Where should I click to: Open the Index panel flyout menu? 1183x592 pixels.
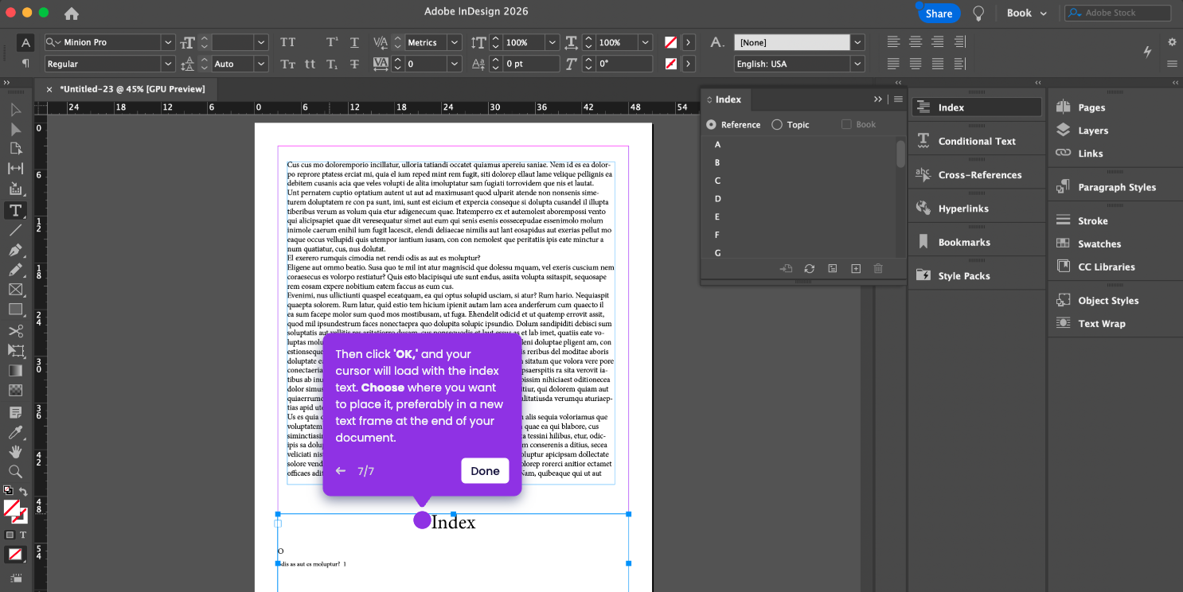(898, 99)
